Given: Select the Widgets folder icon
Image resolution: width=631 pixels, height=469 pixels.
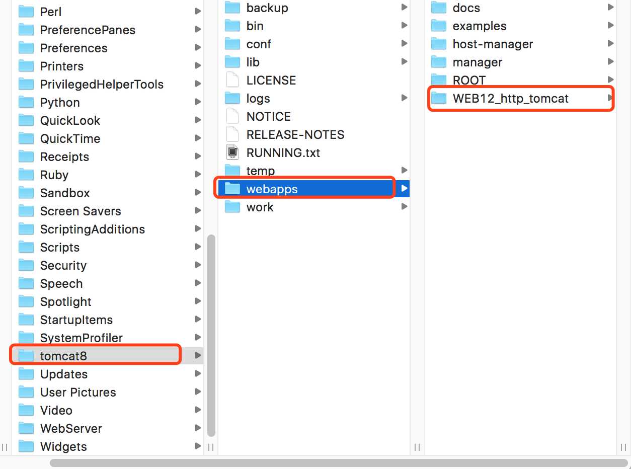Looking at the screenshot, I should (26, 446).
